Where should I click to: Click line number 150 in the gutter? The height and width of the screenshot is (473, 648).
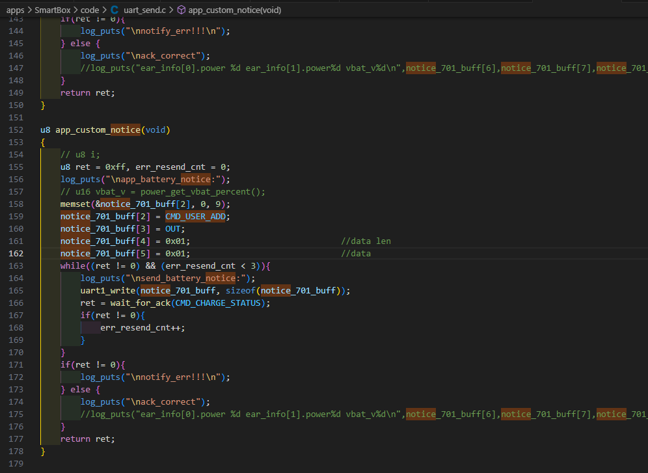(x=16, y=105)
